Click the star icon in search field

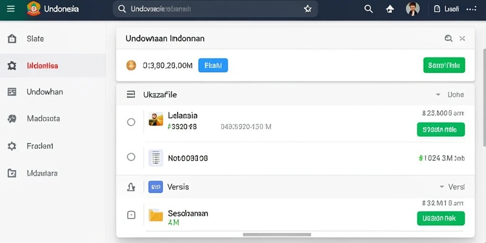click(x=308, y=9)
